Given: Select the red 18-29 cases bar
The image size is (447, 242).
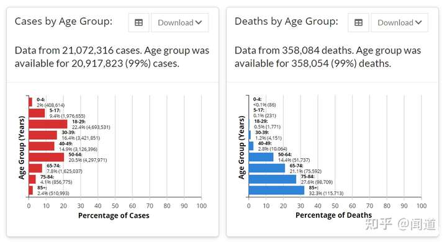Looking at the screenshot, I should (48, 124).
